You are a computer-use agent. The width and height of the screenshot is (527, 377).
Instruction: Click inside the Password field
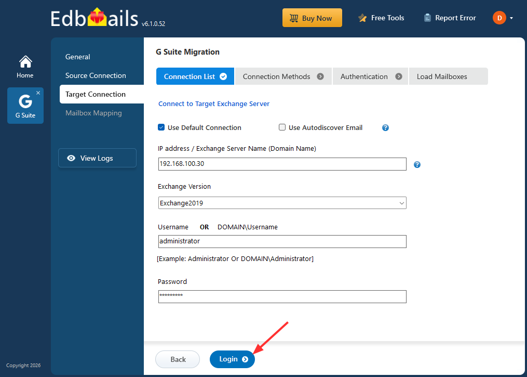(x=282, y=296)
